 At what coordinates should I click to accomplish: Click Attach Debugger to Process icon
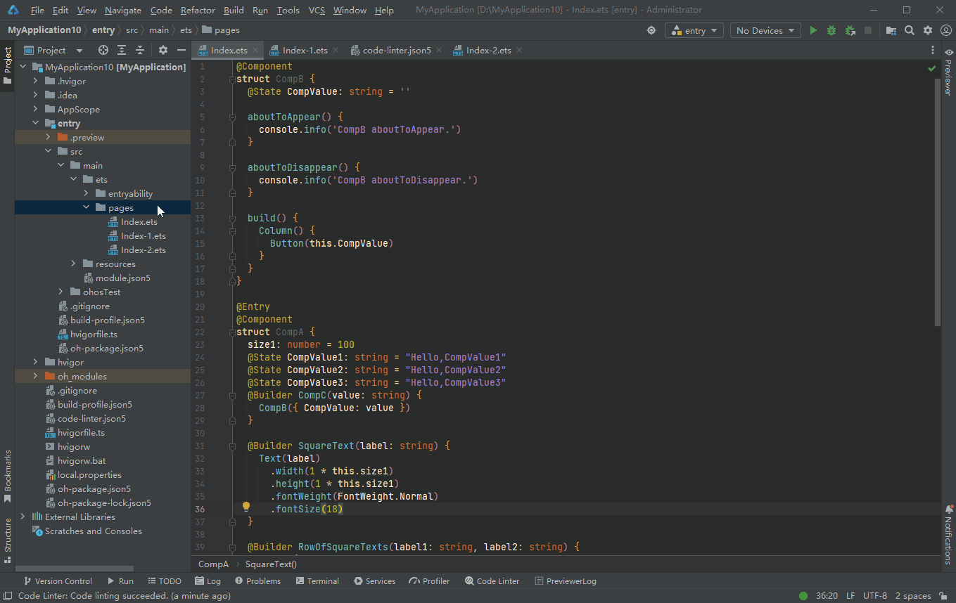pyautogui.click(x=850, y=30)
